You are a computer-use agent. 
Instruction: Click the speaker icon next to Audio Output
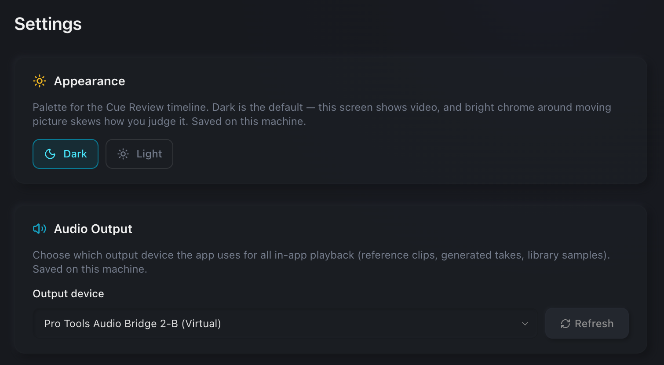pos(40,229)
